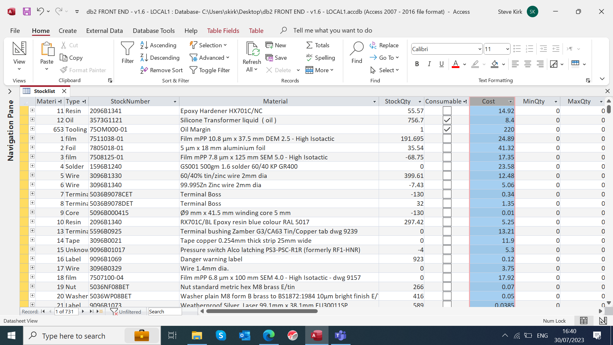Screen dimensions: 613x345
Task: Click the Copy command
Action: point(71,57)
